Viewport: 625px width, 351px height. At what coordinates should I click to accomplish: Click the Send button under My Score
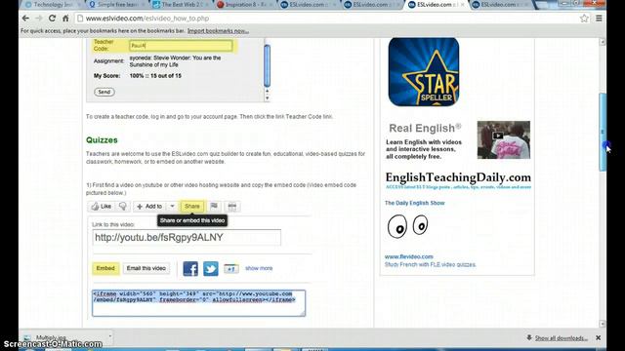pyautogui.click(x=104, y=92)
